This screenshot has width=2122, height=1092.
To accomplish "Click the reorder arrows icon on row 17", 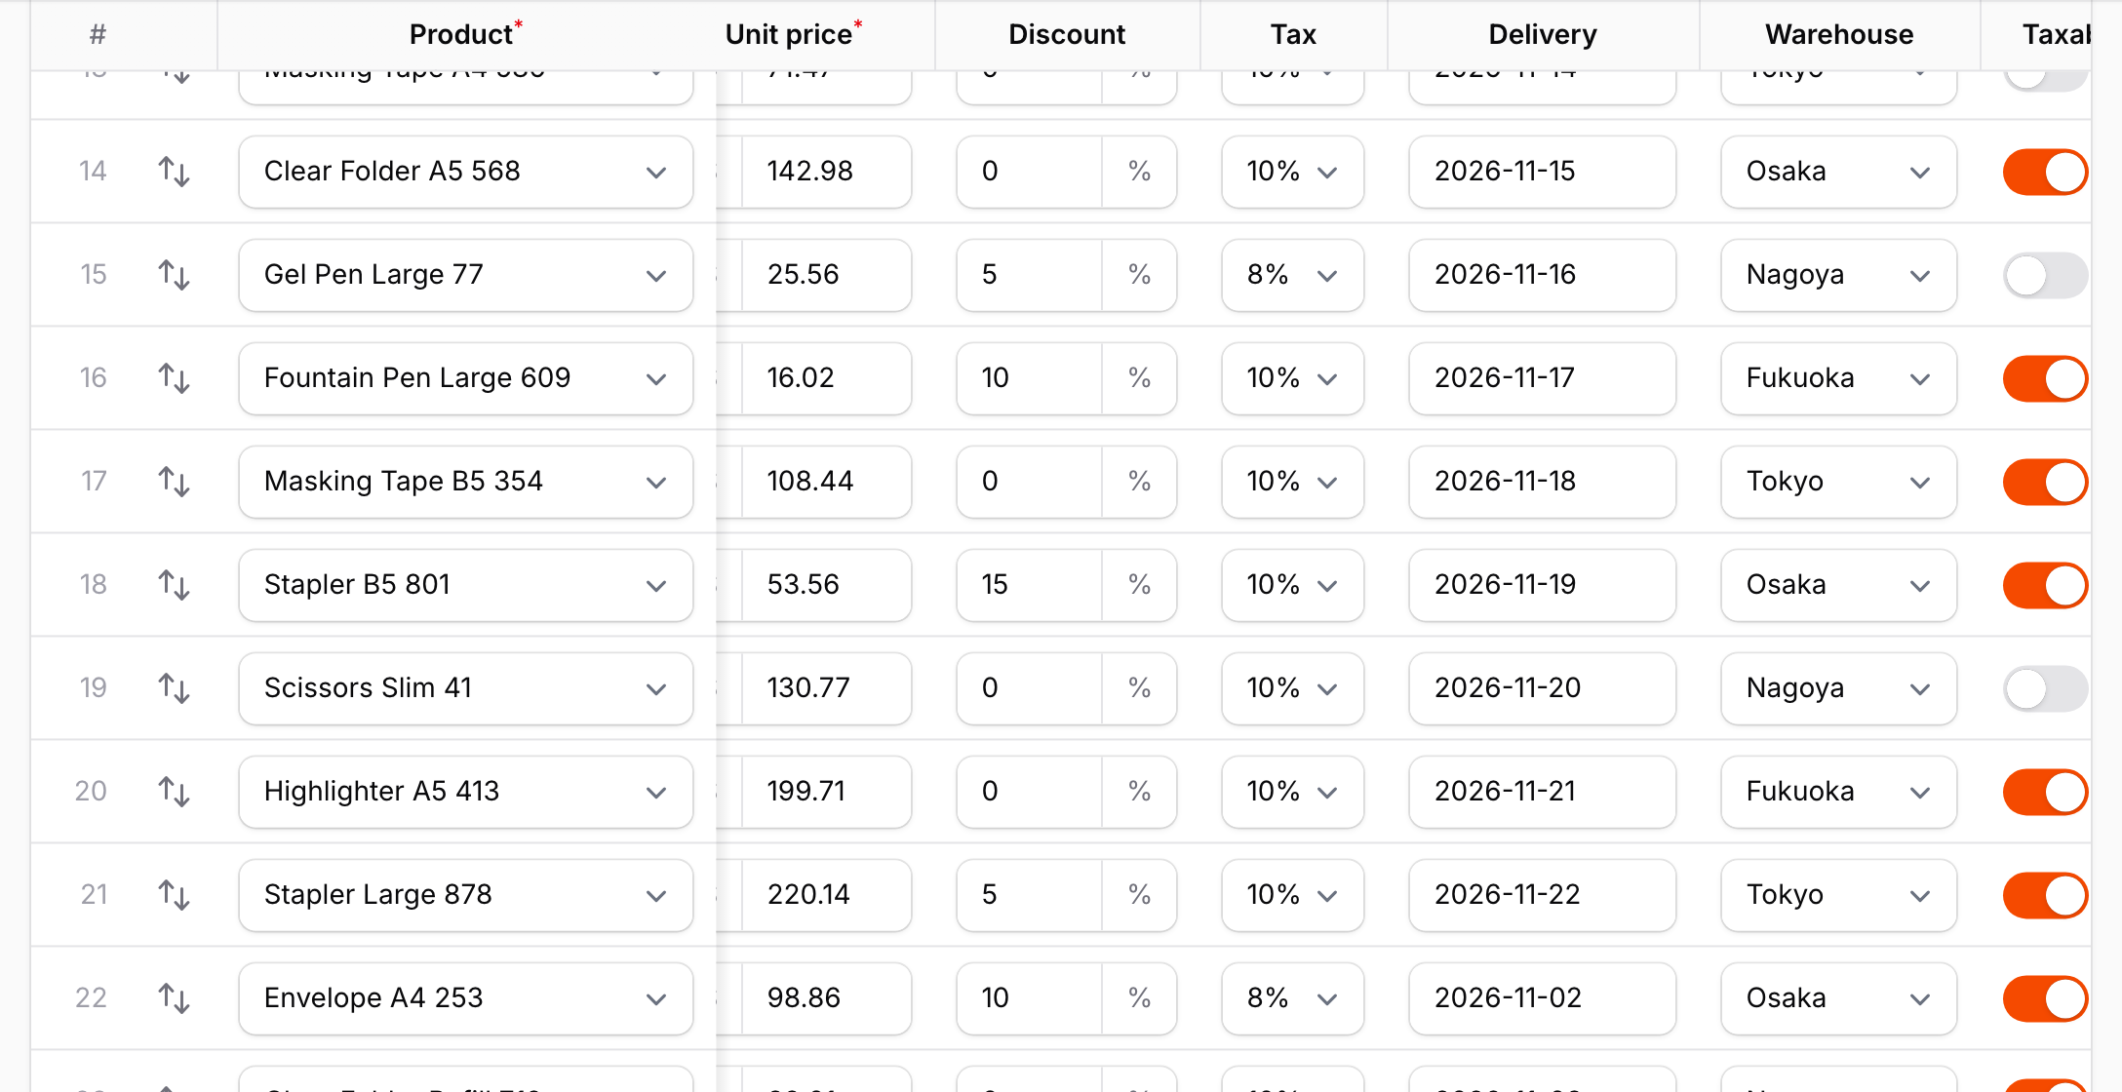I will [174, 482].
